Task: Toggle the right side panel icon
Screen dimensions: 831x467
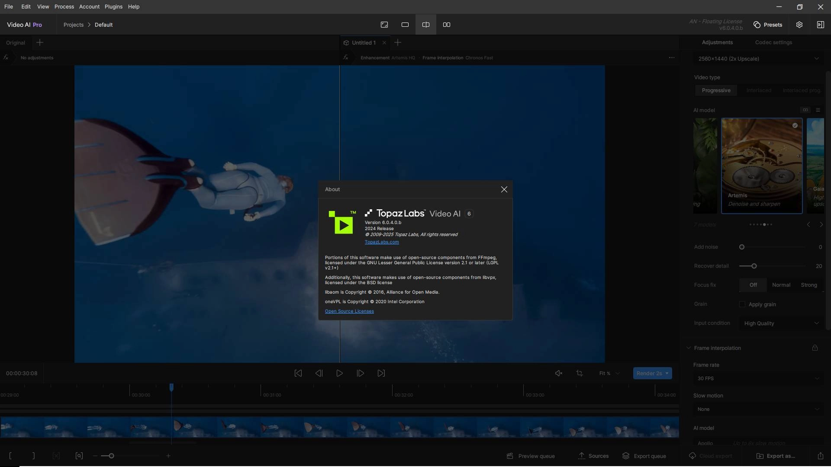Action: [820, 25]
